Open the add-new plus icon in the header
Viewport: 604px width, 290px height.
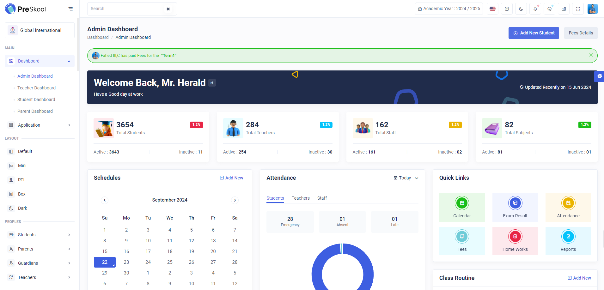[x=507, y=9]
